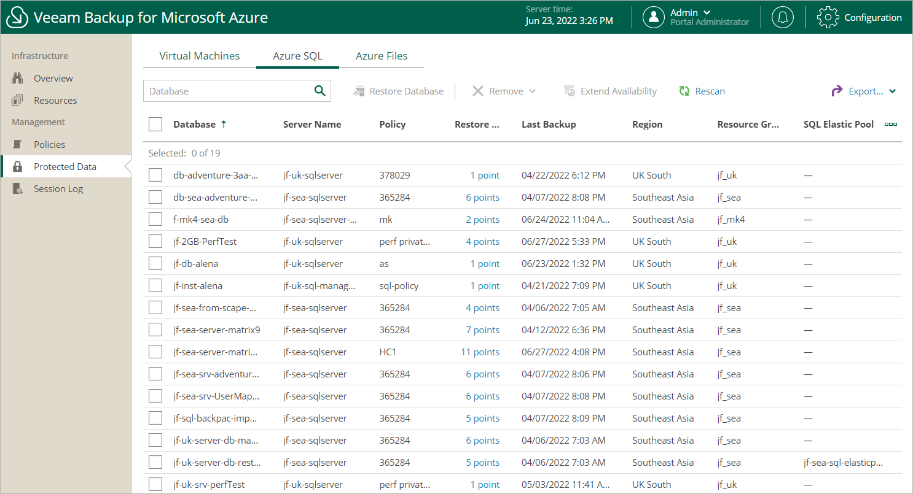Expand the Remove dropdown arrow

(x=532, y=91)
